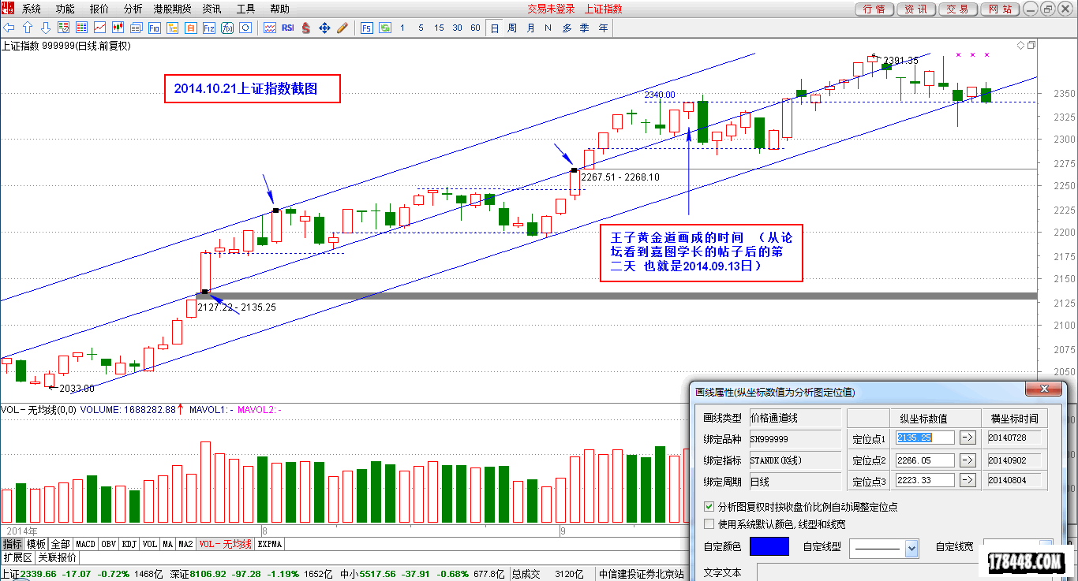Switch to 日 daily period
The height and width of the screenshot is (581, 1078).
point(495,28)
